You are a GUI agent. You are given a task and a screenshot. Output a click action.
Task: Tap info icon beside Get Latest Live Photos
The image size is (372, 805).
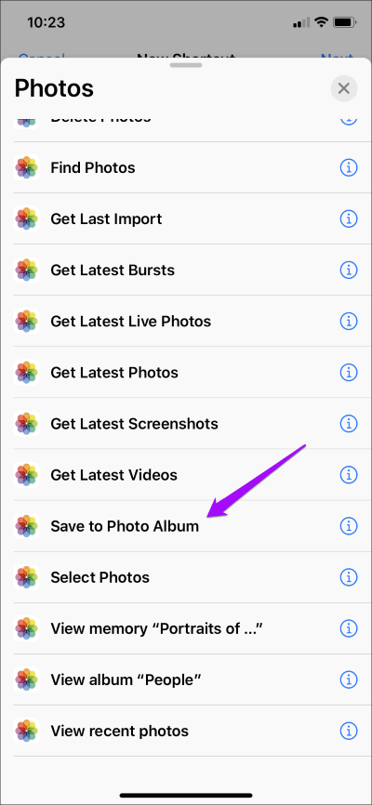[349, 321]
